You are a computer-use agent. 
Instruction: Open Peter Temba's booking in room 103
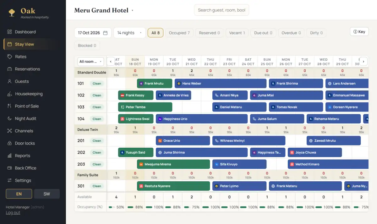coord(145,107)
